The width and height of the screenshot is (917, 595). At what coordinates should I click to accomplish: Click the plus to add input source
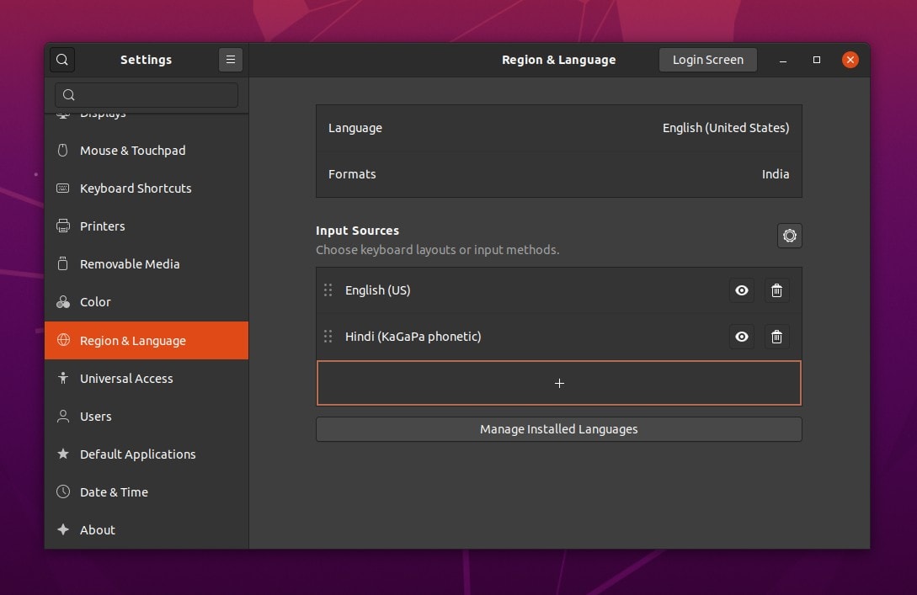point(558,383)
